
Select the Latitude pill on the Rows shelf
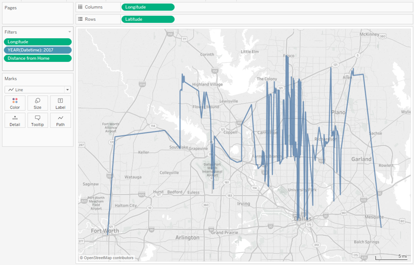coord(148,19)
